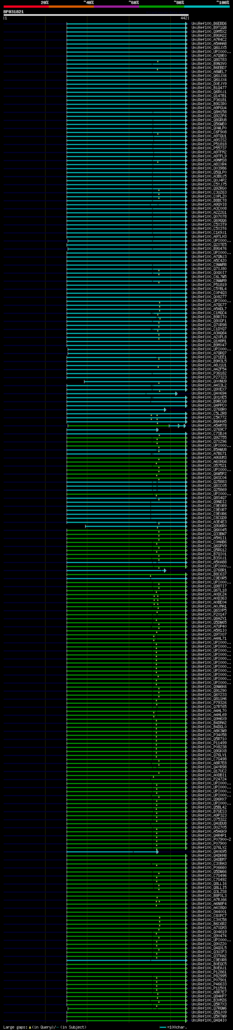Select the UniRef100_Q6UJX5 label
This screenshot has height=1030, width=233.
[209, 47]
